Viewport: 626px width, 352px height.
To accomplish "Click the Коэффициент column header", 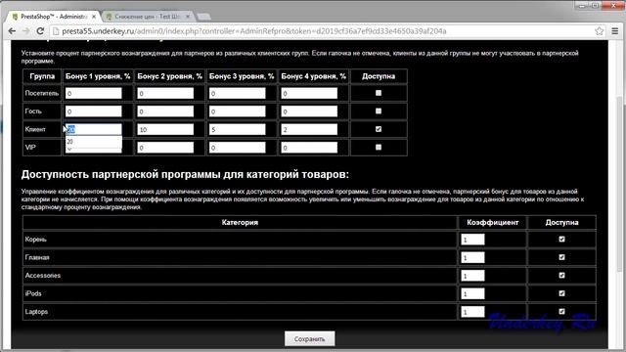I will pos(493,222).
